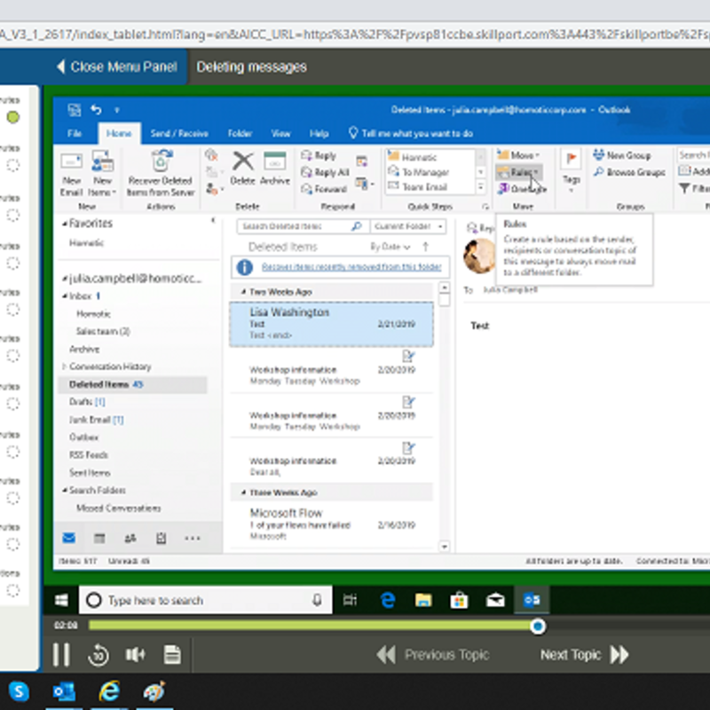Switch to Mail view in navigation bar
Screen dimensions: 710x710
click(x=69, y=538)
